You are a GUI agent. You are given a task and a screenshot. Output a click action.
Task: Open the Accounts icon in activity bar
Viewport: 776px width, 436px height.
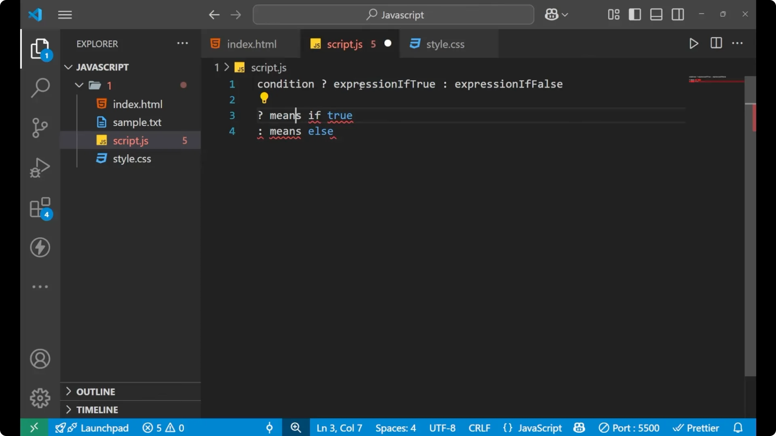(x=40, y=359)
